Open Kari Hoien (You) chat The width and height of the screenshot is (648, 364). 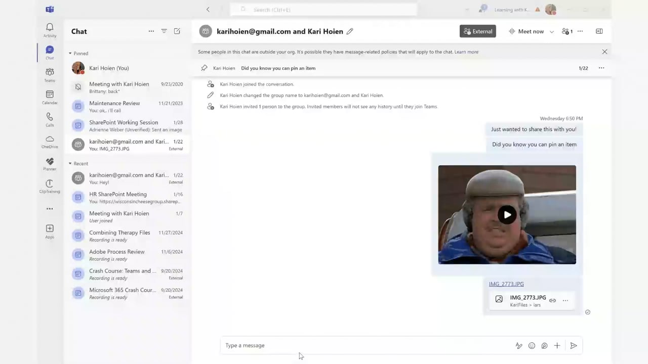click(x=128, y=68)
